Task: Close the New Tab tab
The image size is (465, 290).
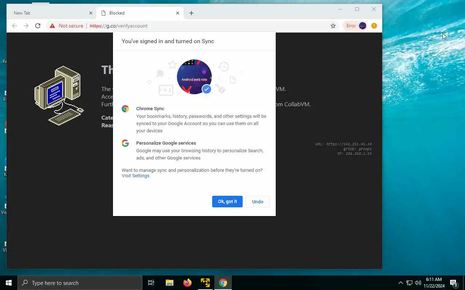Action: (91, 13)
